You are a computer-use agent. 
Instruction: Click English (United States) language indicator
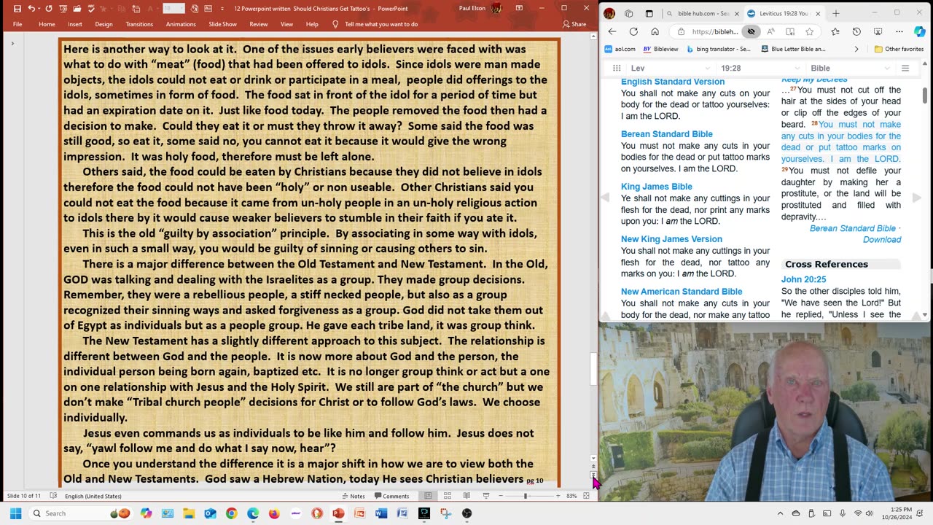(x=93, y=496)
